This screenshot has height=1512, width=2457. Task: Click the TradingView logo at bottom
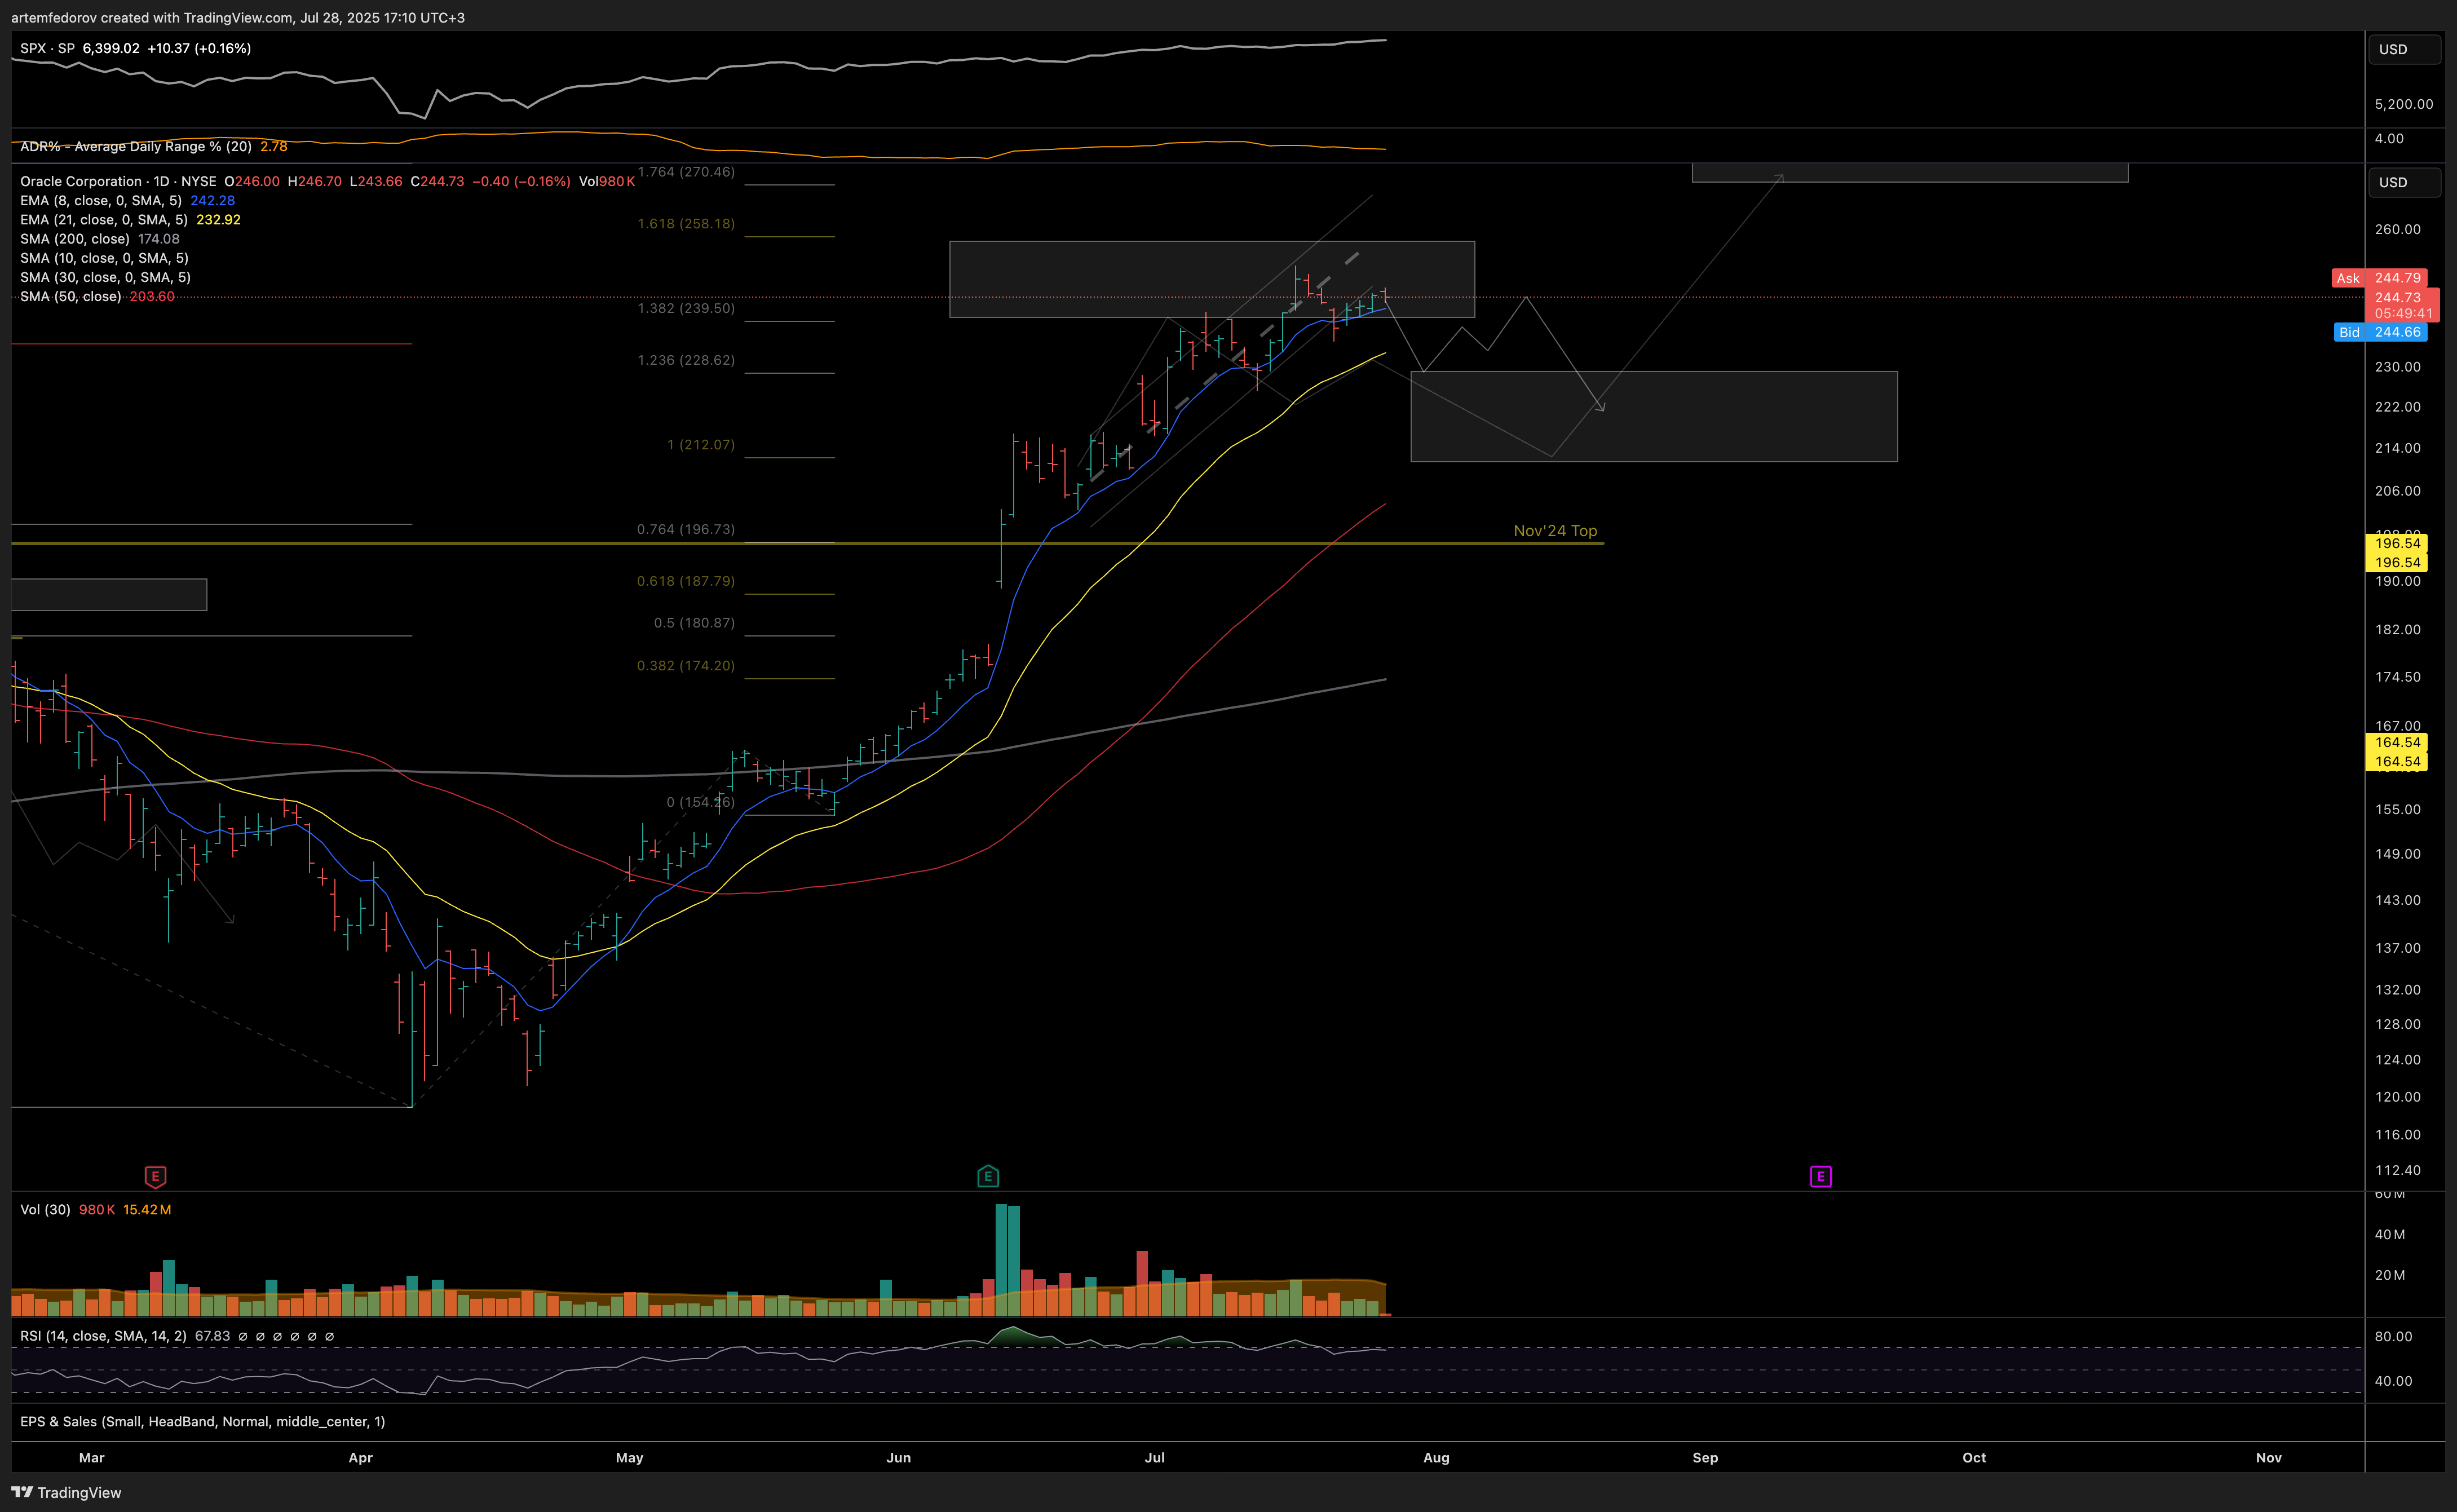tap(66, 1492)
